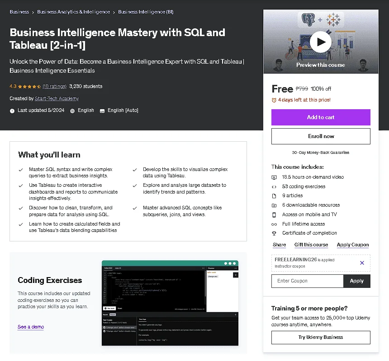Click the 100% off discount text
Screen dimensions: 389x361
tap(321, 89)
